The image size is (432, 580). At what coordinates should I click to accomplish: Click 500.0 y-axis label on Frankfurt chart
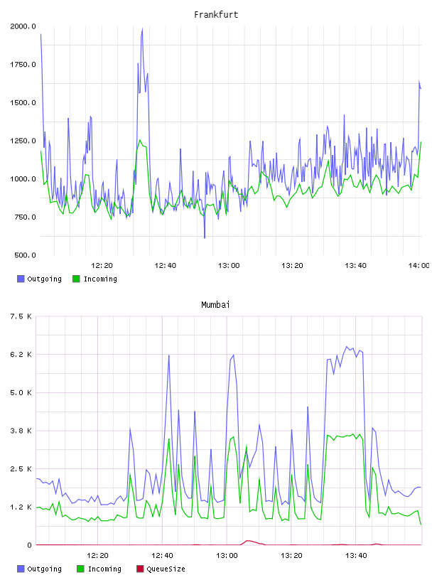point(25,255)
